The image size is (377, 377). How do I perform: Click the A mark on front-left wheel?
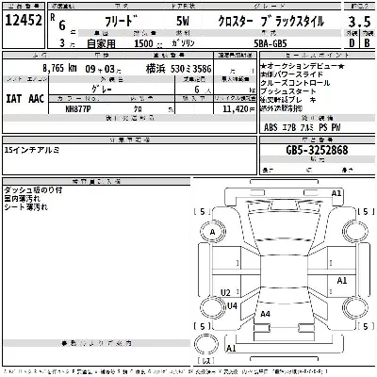tap(212, 232)
